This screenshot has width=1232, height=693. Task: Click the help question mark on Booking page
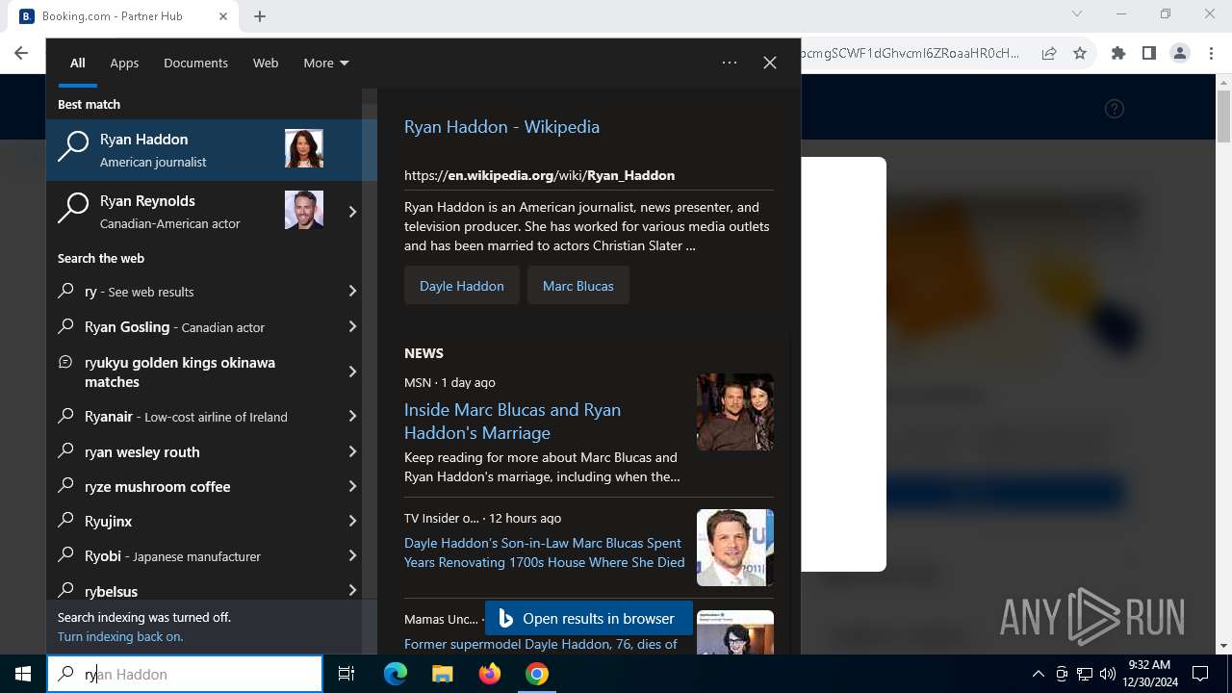point(1115,109)
